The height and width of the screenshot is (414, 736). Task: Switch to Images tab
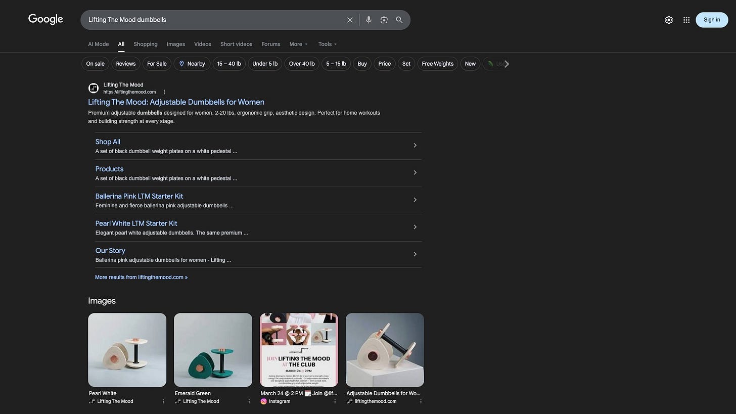(176, 44)
